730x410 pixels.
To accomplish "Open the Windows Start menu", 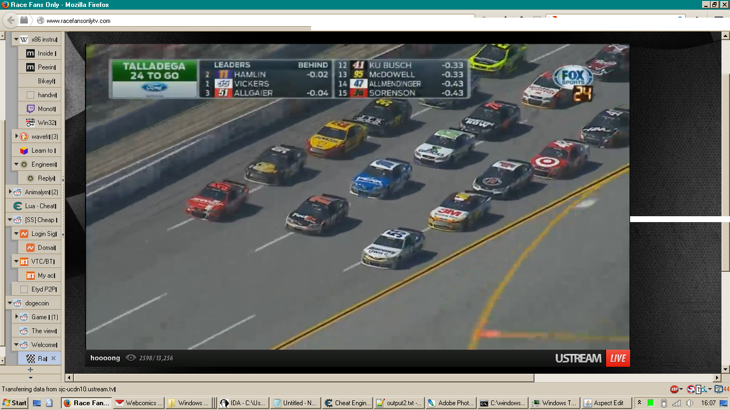I will (x=15, y=403).
